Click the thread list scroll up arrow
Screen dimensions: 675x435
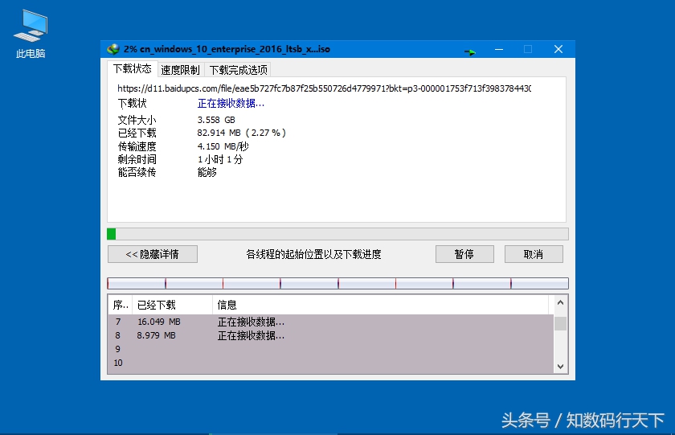pyautogui.click(x=560, y=303)
